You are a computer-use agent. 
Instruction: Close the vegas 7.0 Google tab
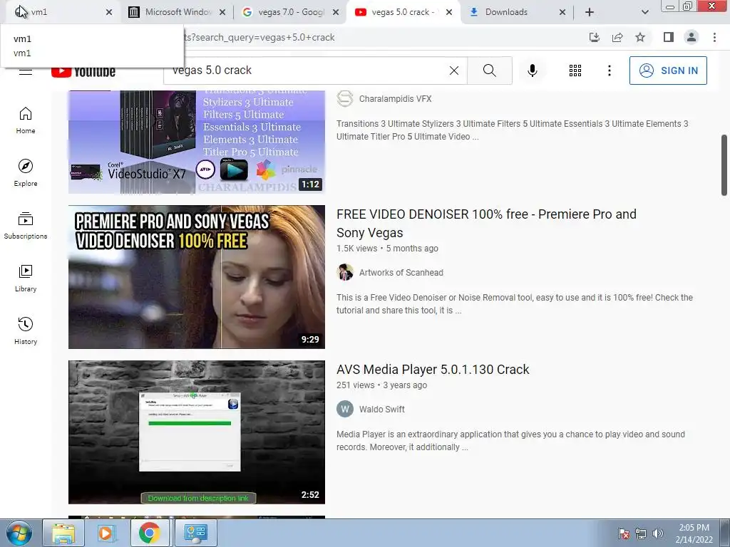336,12
